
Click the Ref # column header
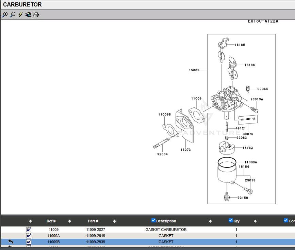51,221
